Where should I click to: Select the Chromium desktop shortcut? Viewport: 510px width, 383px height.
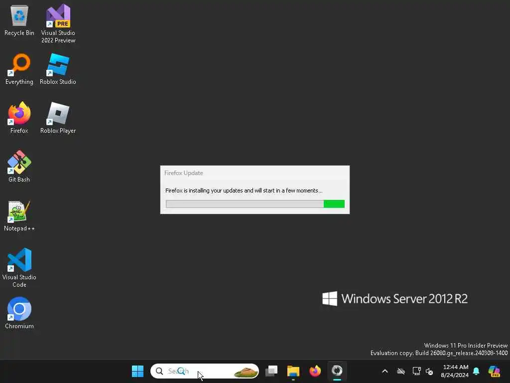pyautogui.click(x=19, y=313)
